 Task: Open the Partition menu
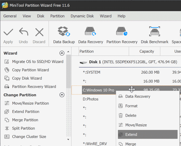[x=57, y=16]
